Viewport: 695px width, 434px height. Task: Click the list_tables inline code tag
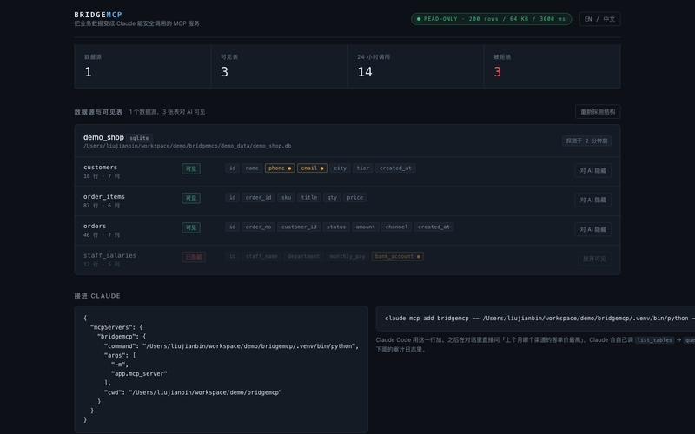[654, 340]
